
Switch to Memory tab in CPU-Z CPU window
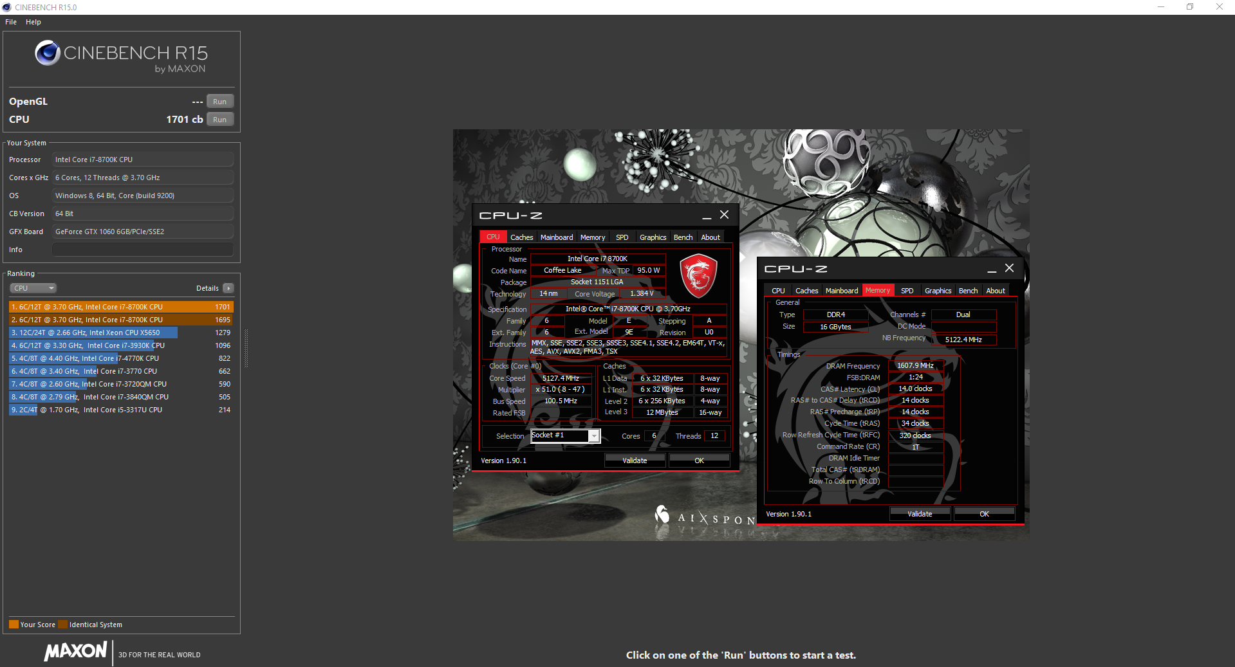(x=593, y=237)
